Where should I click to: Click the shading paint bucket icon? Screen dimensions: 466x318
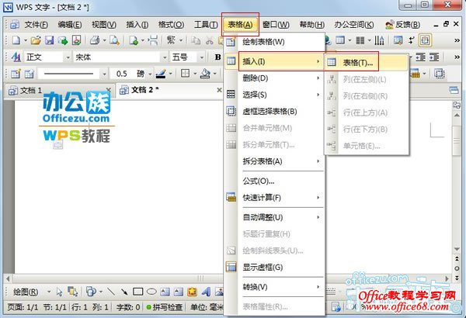pos(205,74)
